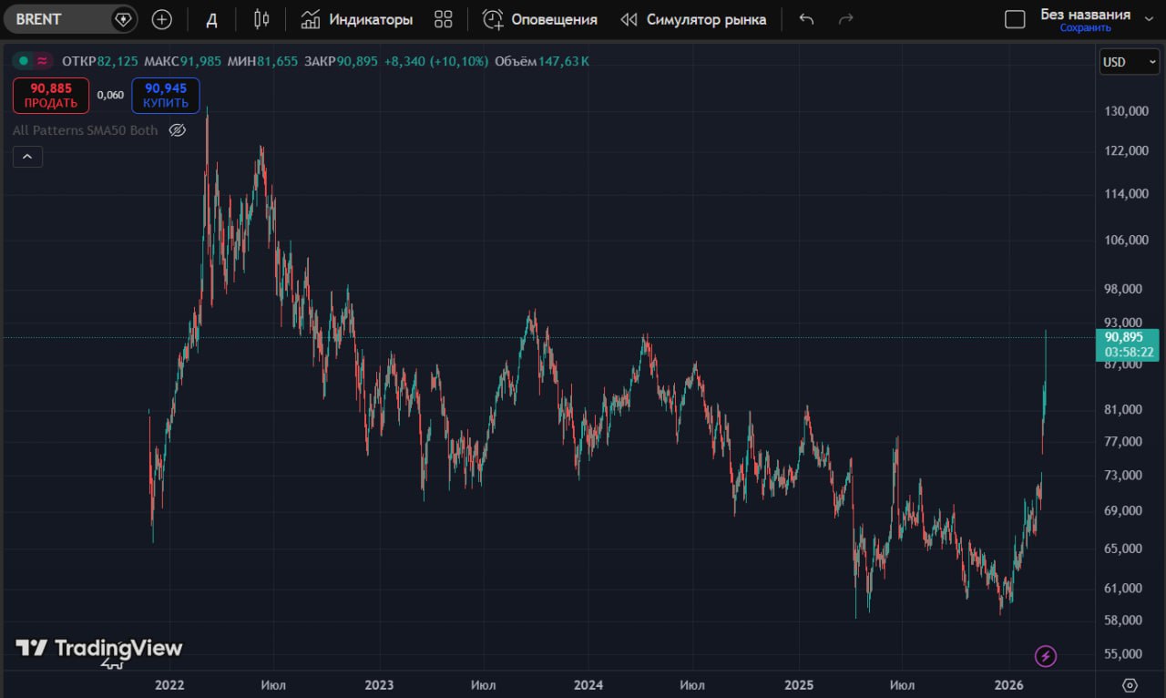Open the Индикаторы menu
The image size is (1166, 698).
point(357,19)
